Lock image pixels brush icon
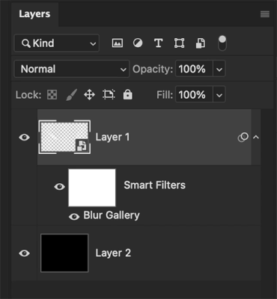The image size is (277, 299). (71, 95)
